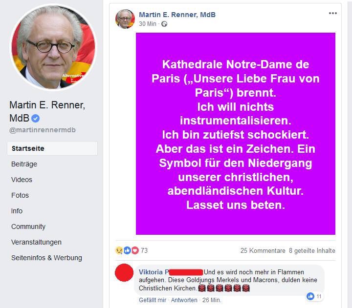The width and height of the screenshot is (352, 308).
Task: Click the red heart reaction icon
Action: coord(135,250)
